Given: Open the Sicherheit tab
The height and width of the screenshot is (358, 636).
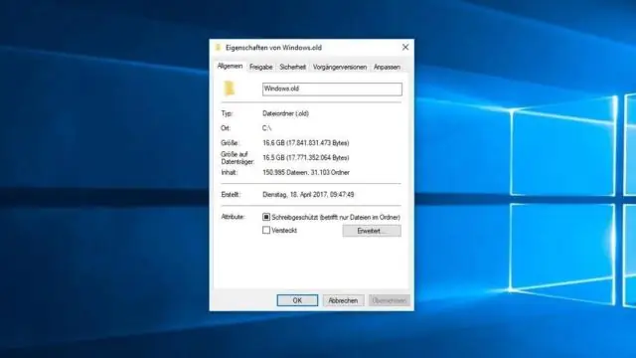Looking at the screenshot, I should 292,67.
